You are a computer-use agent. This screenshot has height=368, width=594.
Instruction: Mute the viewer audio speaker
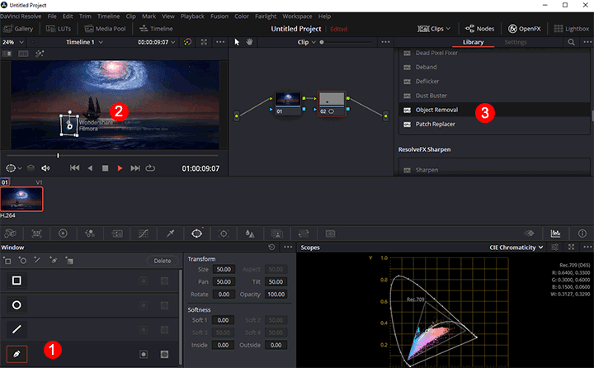click(x=46, y=168)
